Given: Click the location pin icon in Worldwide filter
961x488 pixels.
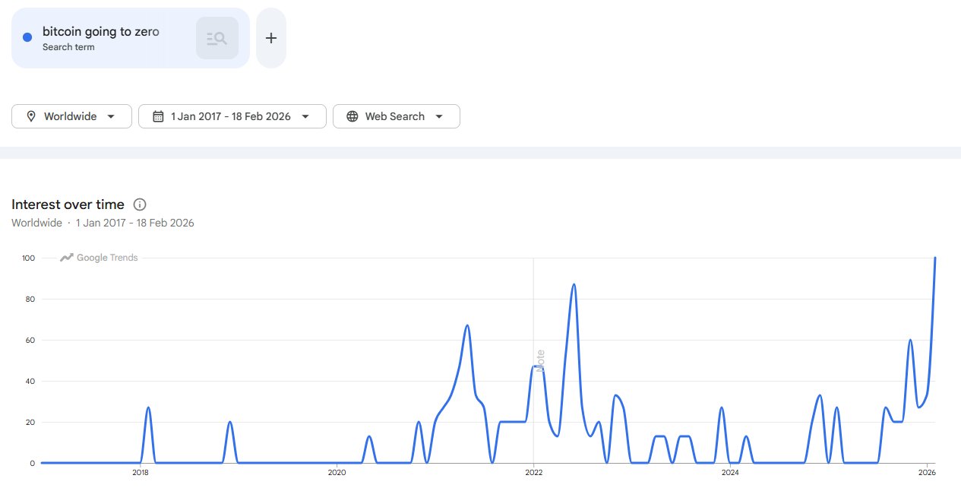Looking at the screenshot, I should point(31,116).
